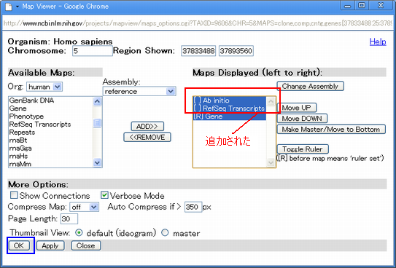The height and width of the screenshot is (268, 396).
Task: Click the Move UP button
Action: point(297,108)
